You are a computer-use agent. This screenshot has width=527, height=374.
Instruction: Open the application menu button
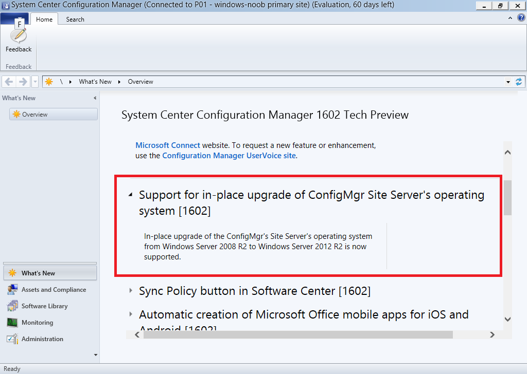click(14, 18)
